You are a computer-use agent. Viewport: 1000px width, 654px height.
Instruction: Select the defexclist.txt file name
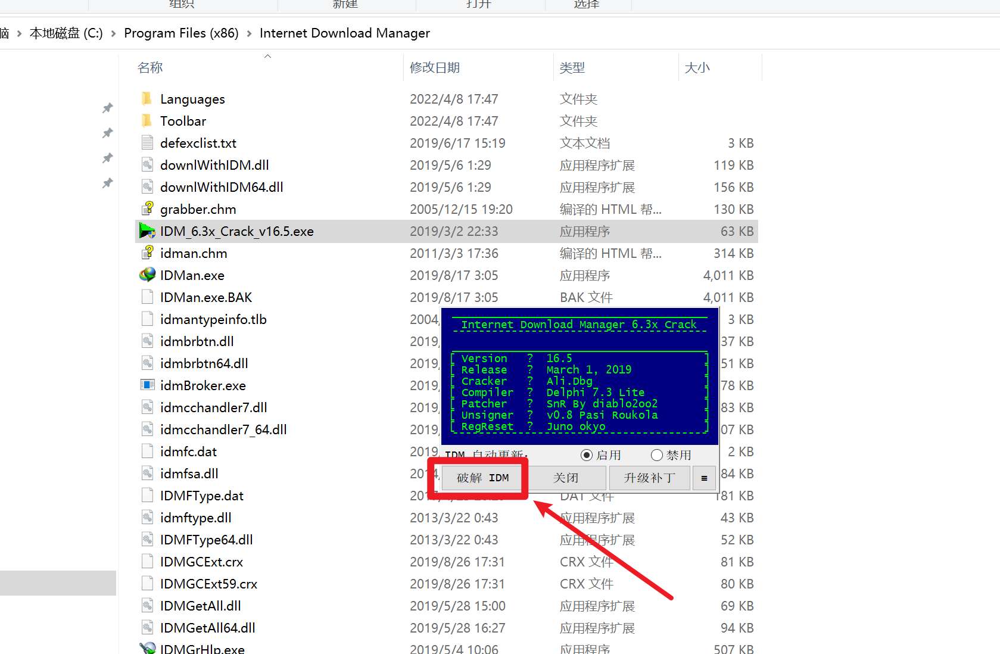[x=198, y=143]
